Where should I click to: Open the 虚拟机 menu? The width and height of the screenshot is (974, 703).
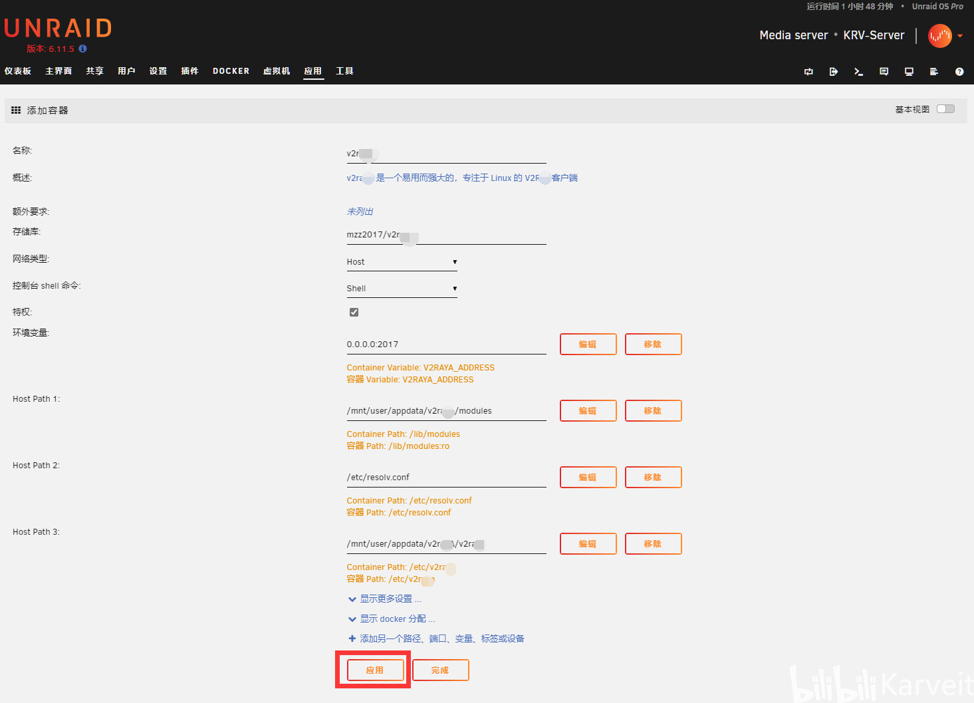click(277, 71)
